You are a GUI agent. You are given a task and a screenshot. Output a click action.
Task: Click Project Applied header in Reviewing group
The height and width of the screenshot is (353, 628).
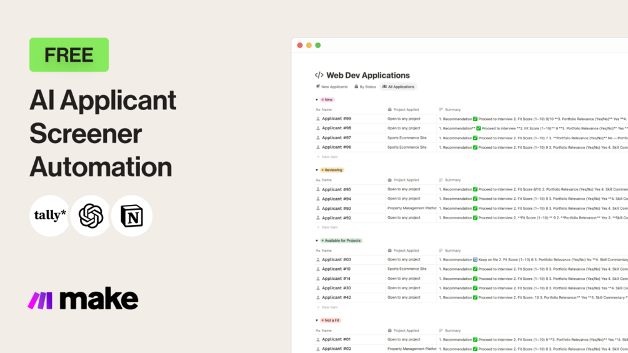point(403,180)
